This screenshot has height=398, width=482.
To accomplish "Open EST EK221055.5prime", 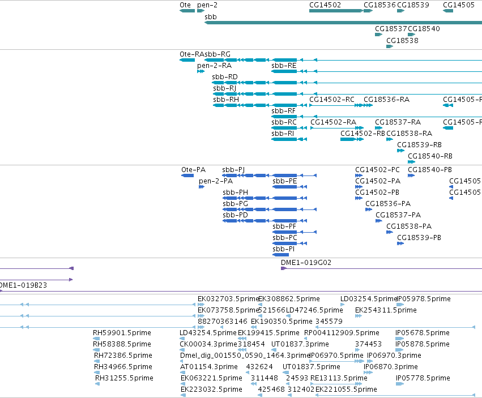I will click(x=395, y=396).
